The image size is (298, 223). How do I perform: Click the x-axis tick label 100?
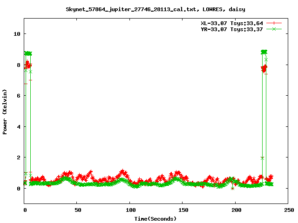pos(131,210)
